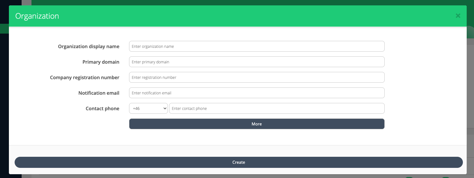
Task: Click into the Enter primary domain field
Action: [x=257, y=62]
